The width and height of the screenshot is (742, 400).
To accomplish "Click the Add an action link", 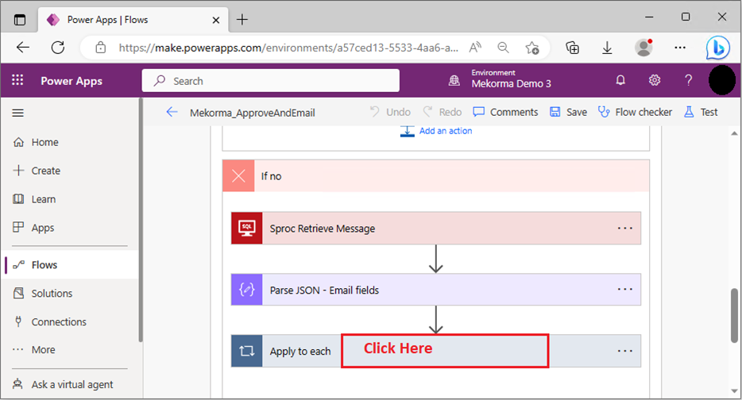I will [x=445, y=131].
